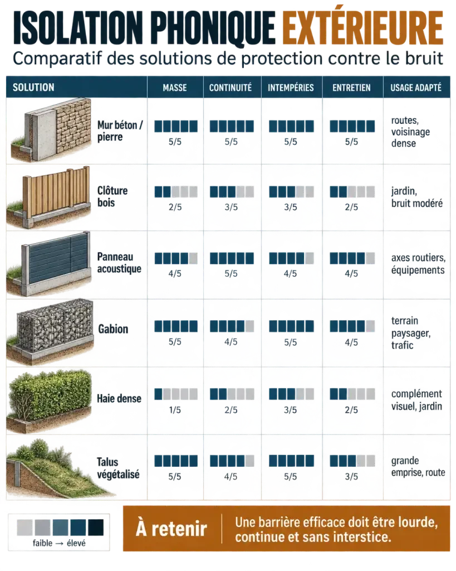Click the Mur béton / pierre wall illustration
This screenshot has width=456, height=571.
(51, 129)
